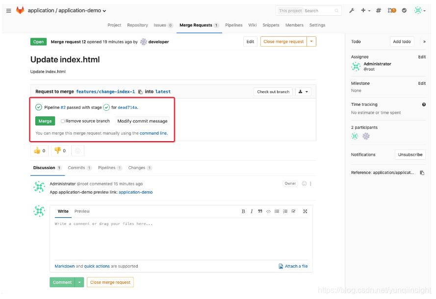The width and height of the screenshot is (436, 299).
Task: Add numbered list in comment editor
Action: [285, 211]
